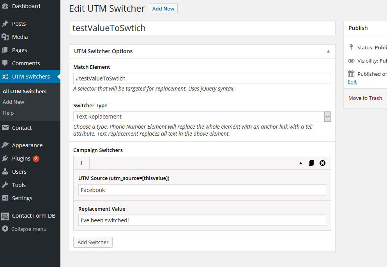Image resolution: width=387 pixels, height=267 pixels.
Task: Select All UTM Switchers submenu
Action: pyautogui.click(x=25, y=91)
